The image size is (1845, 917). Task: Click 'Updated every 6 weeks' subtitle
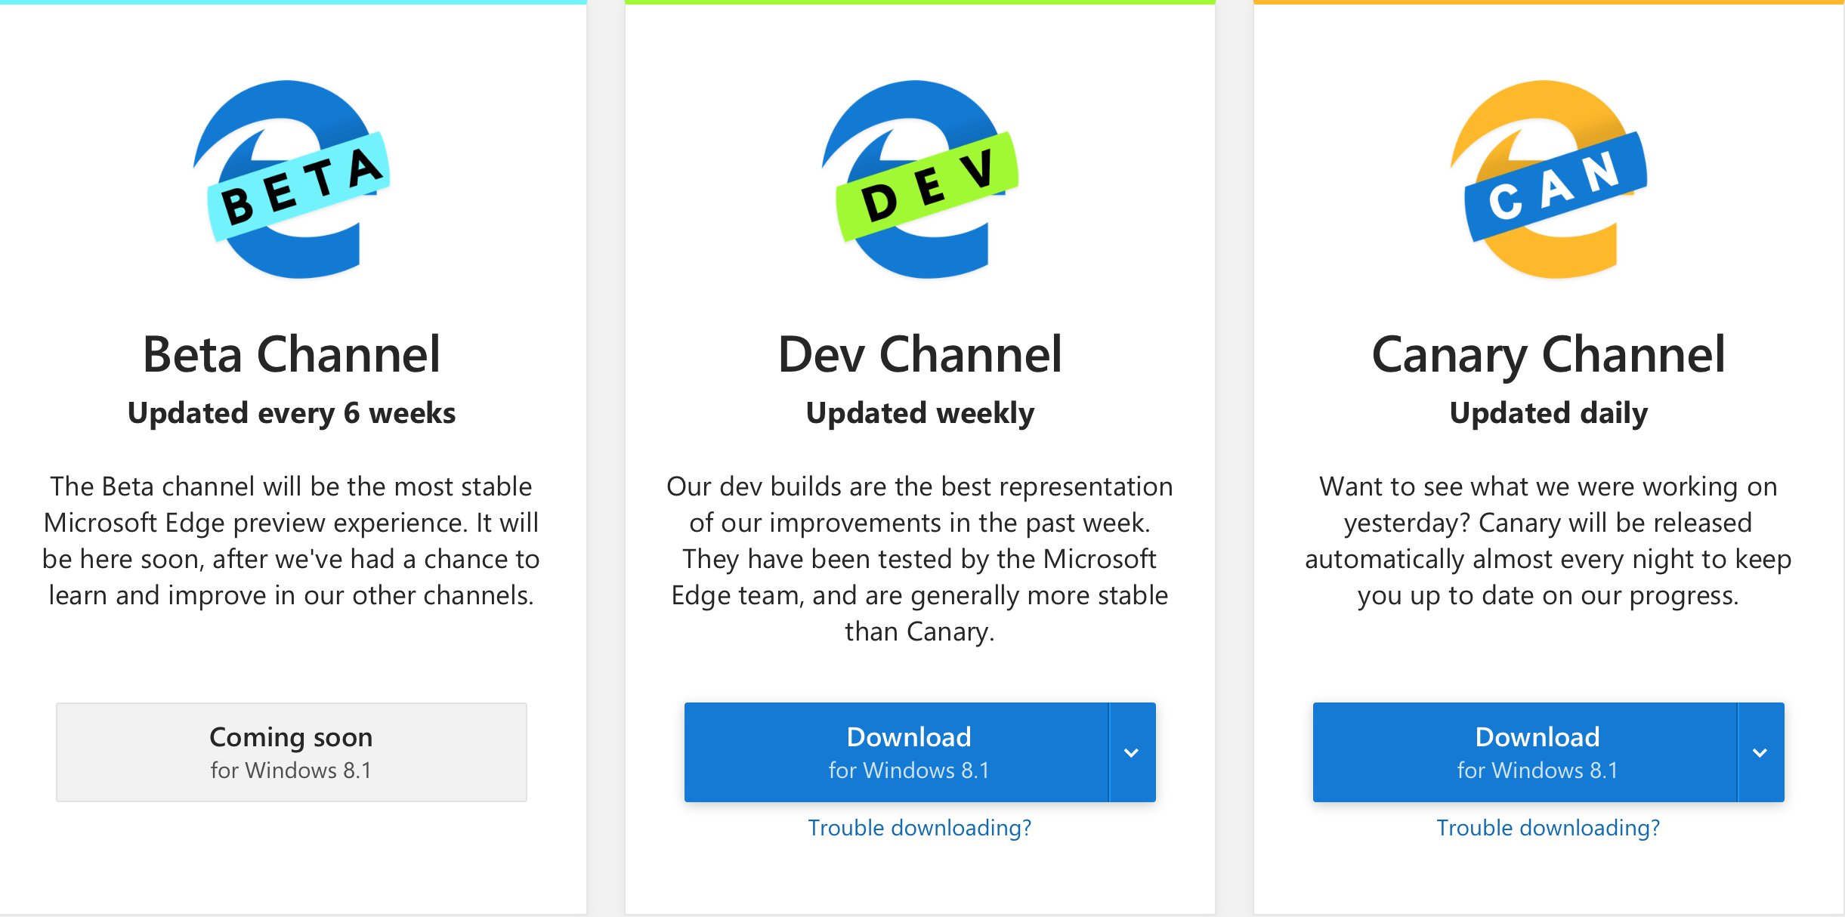pos(292,413)
